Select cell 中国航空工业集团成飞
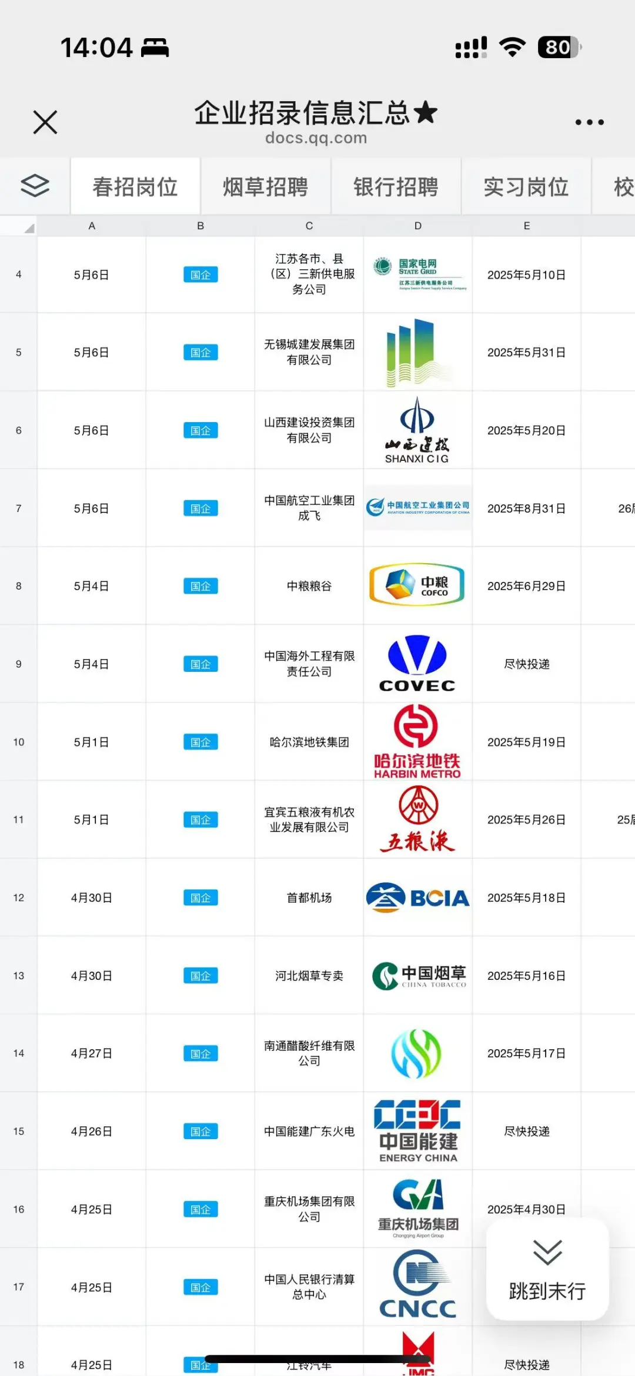The width and height of the screenshot is (635, 1376). tap(309, 508)
